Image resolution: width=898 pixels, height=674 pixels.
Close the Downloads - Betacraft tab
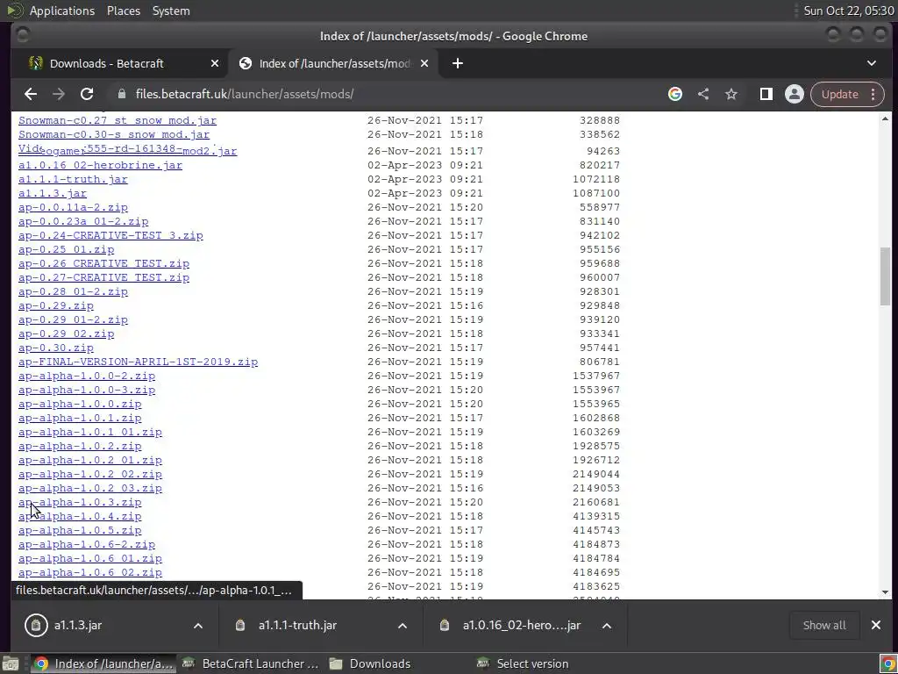(x=215, y=63)
